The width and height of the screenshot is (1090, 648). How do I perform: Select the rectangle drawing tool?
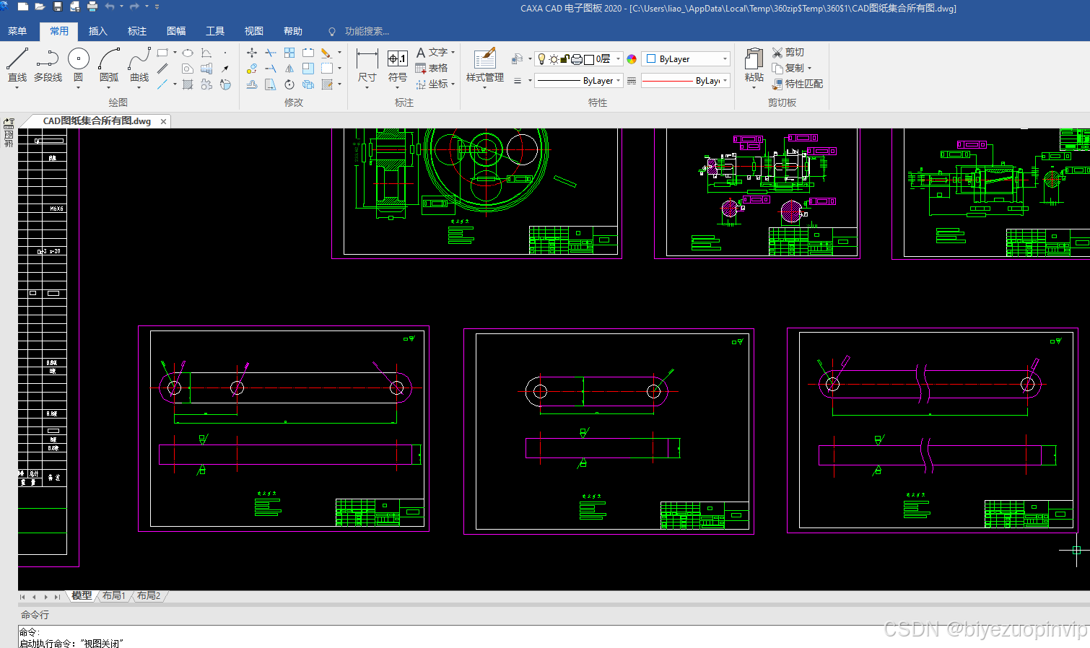162,53
